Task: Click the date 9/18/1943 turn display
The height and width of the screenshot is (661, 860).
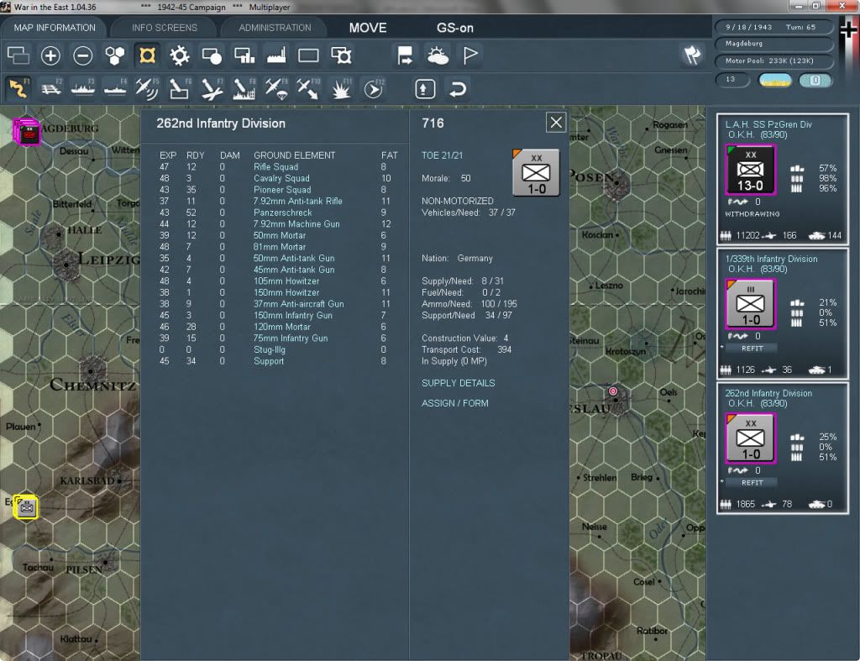Action: click(x=773, y=27)
